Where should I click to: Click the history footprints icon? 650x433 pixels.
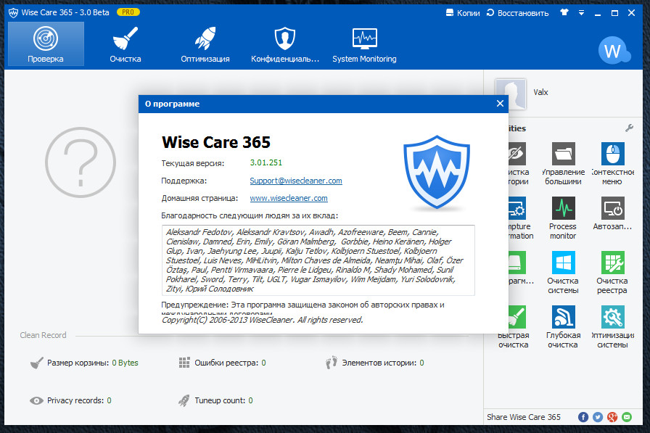(x=332, y=363)
